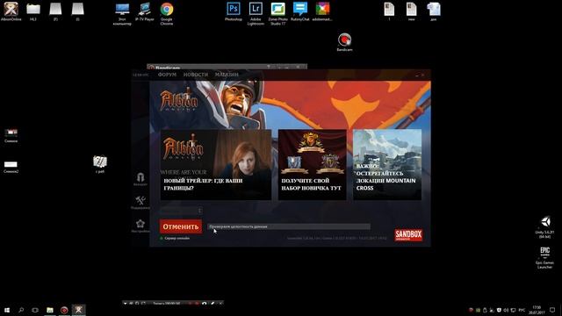Open the МАГАЗИН menu item
Screen dimensions: 562x316
pos(227,75)
